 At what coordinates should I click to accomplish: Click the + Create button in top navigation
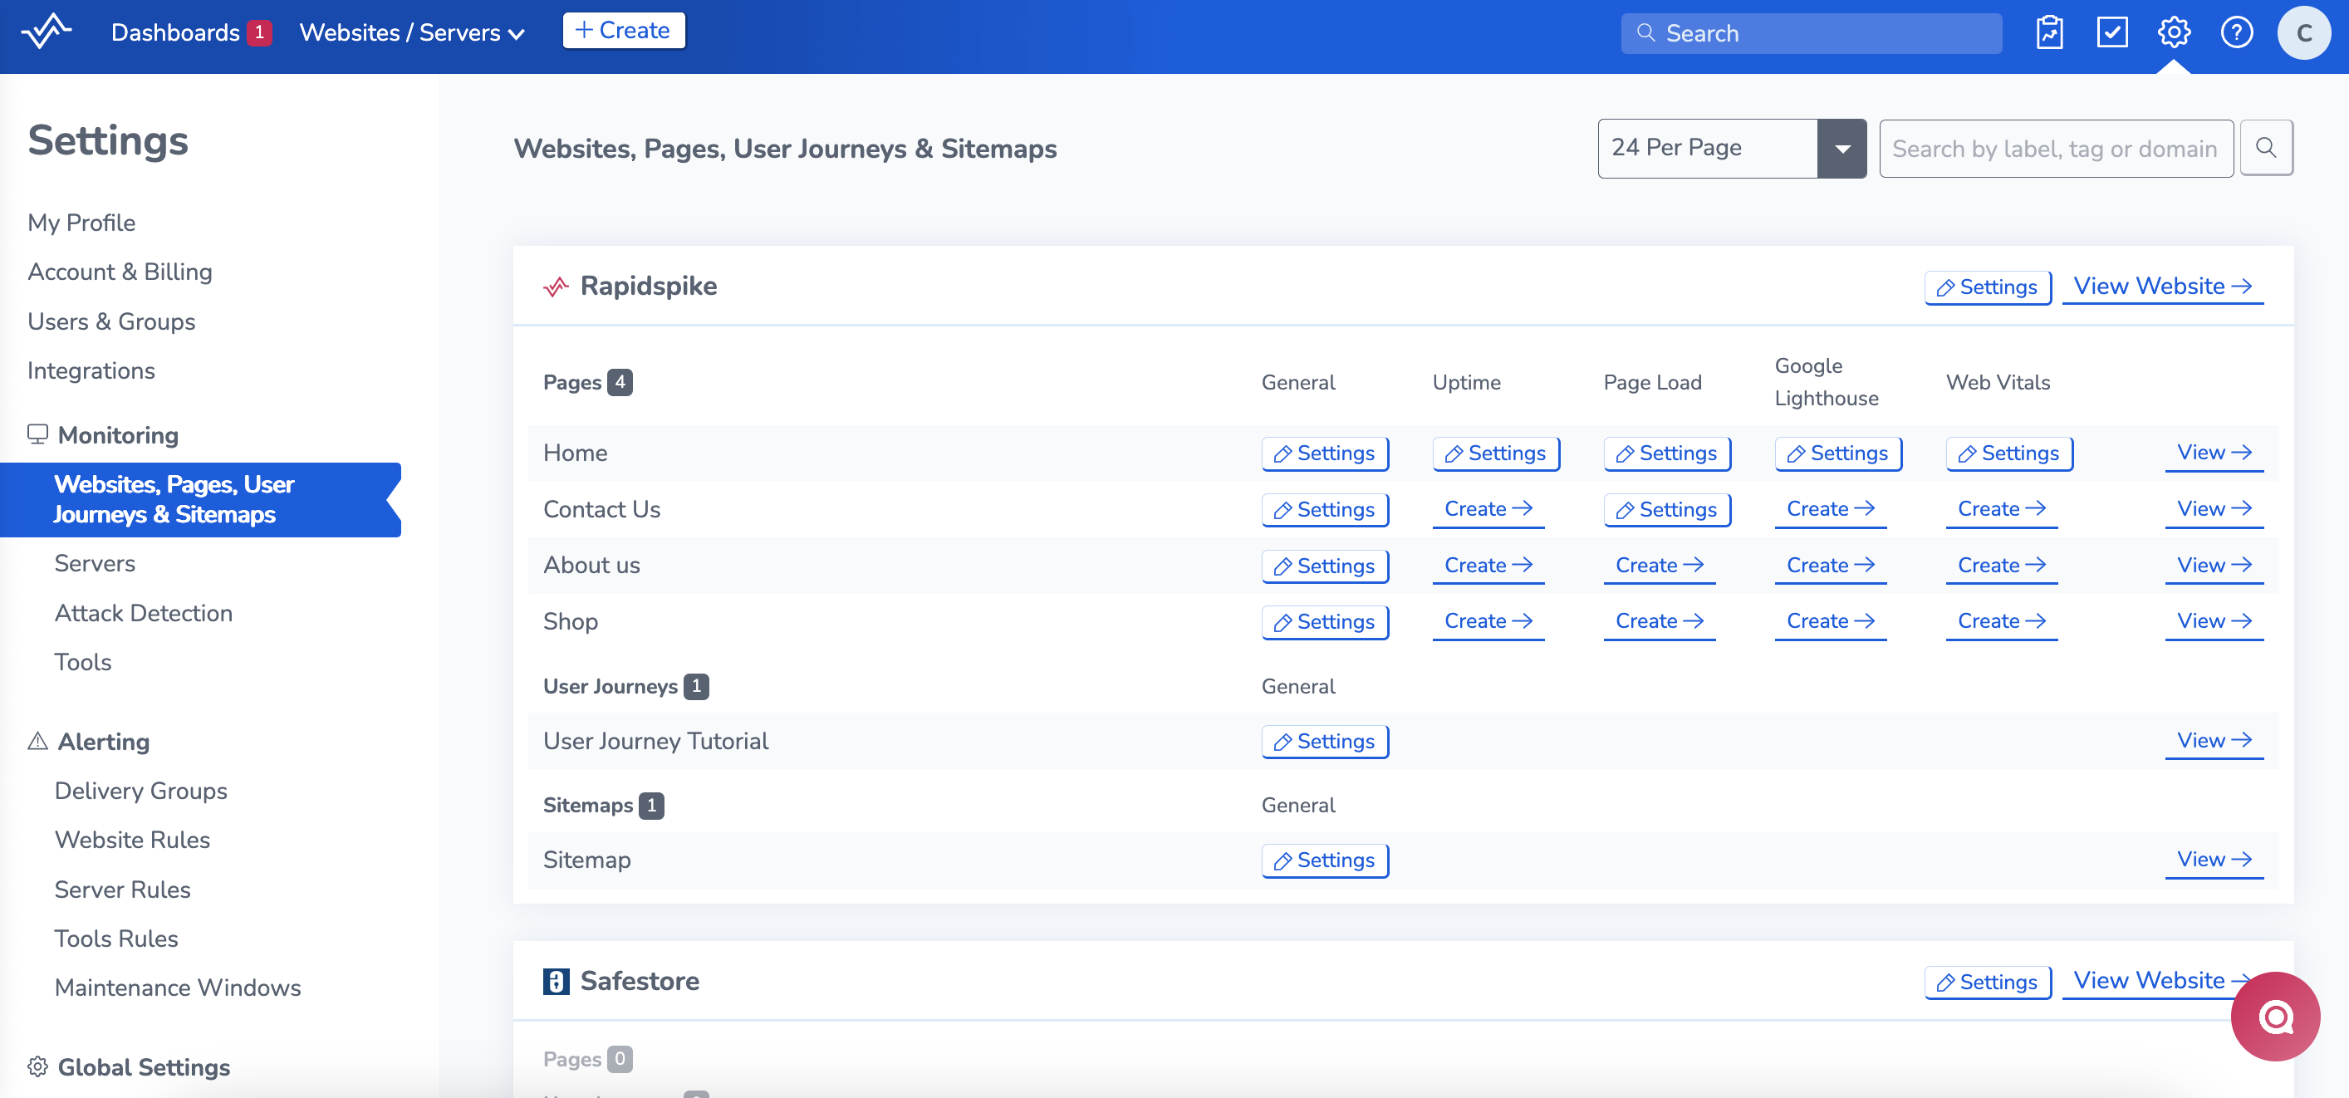(x=625, y=30)
